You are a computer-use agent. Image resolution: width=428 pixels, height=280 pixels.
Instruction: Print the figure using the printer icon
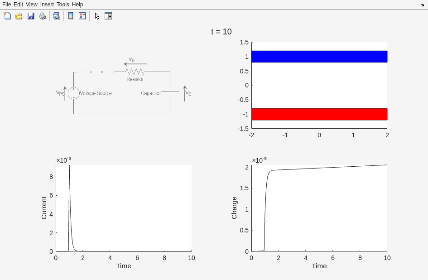43,16
